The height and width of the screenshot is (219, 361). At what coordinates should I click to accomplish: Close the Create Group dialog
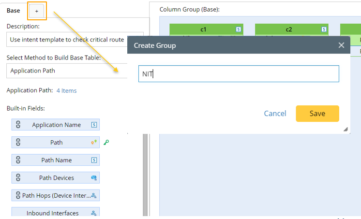pos(341,45)
